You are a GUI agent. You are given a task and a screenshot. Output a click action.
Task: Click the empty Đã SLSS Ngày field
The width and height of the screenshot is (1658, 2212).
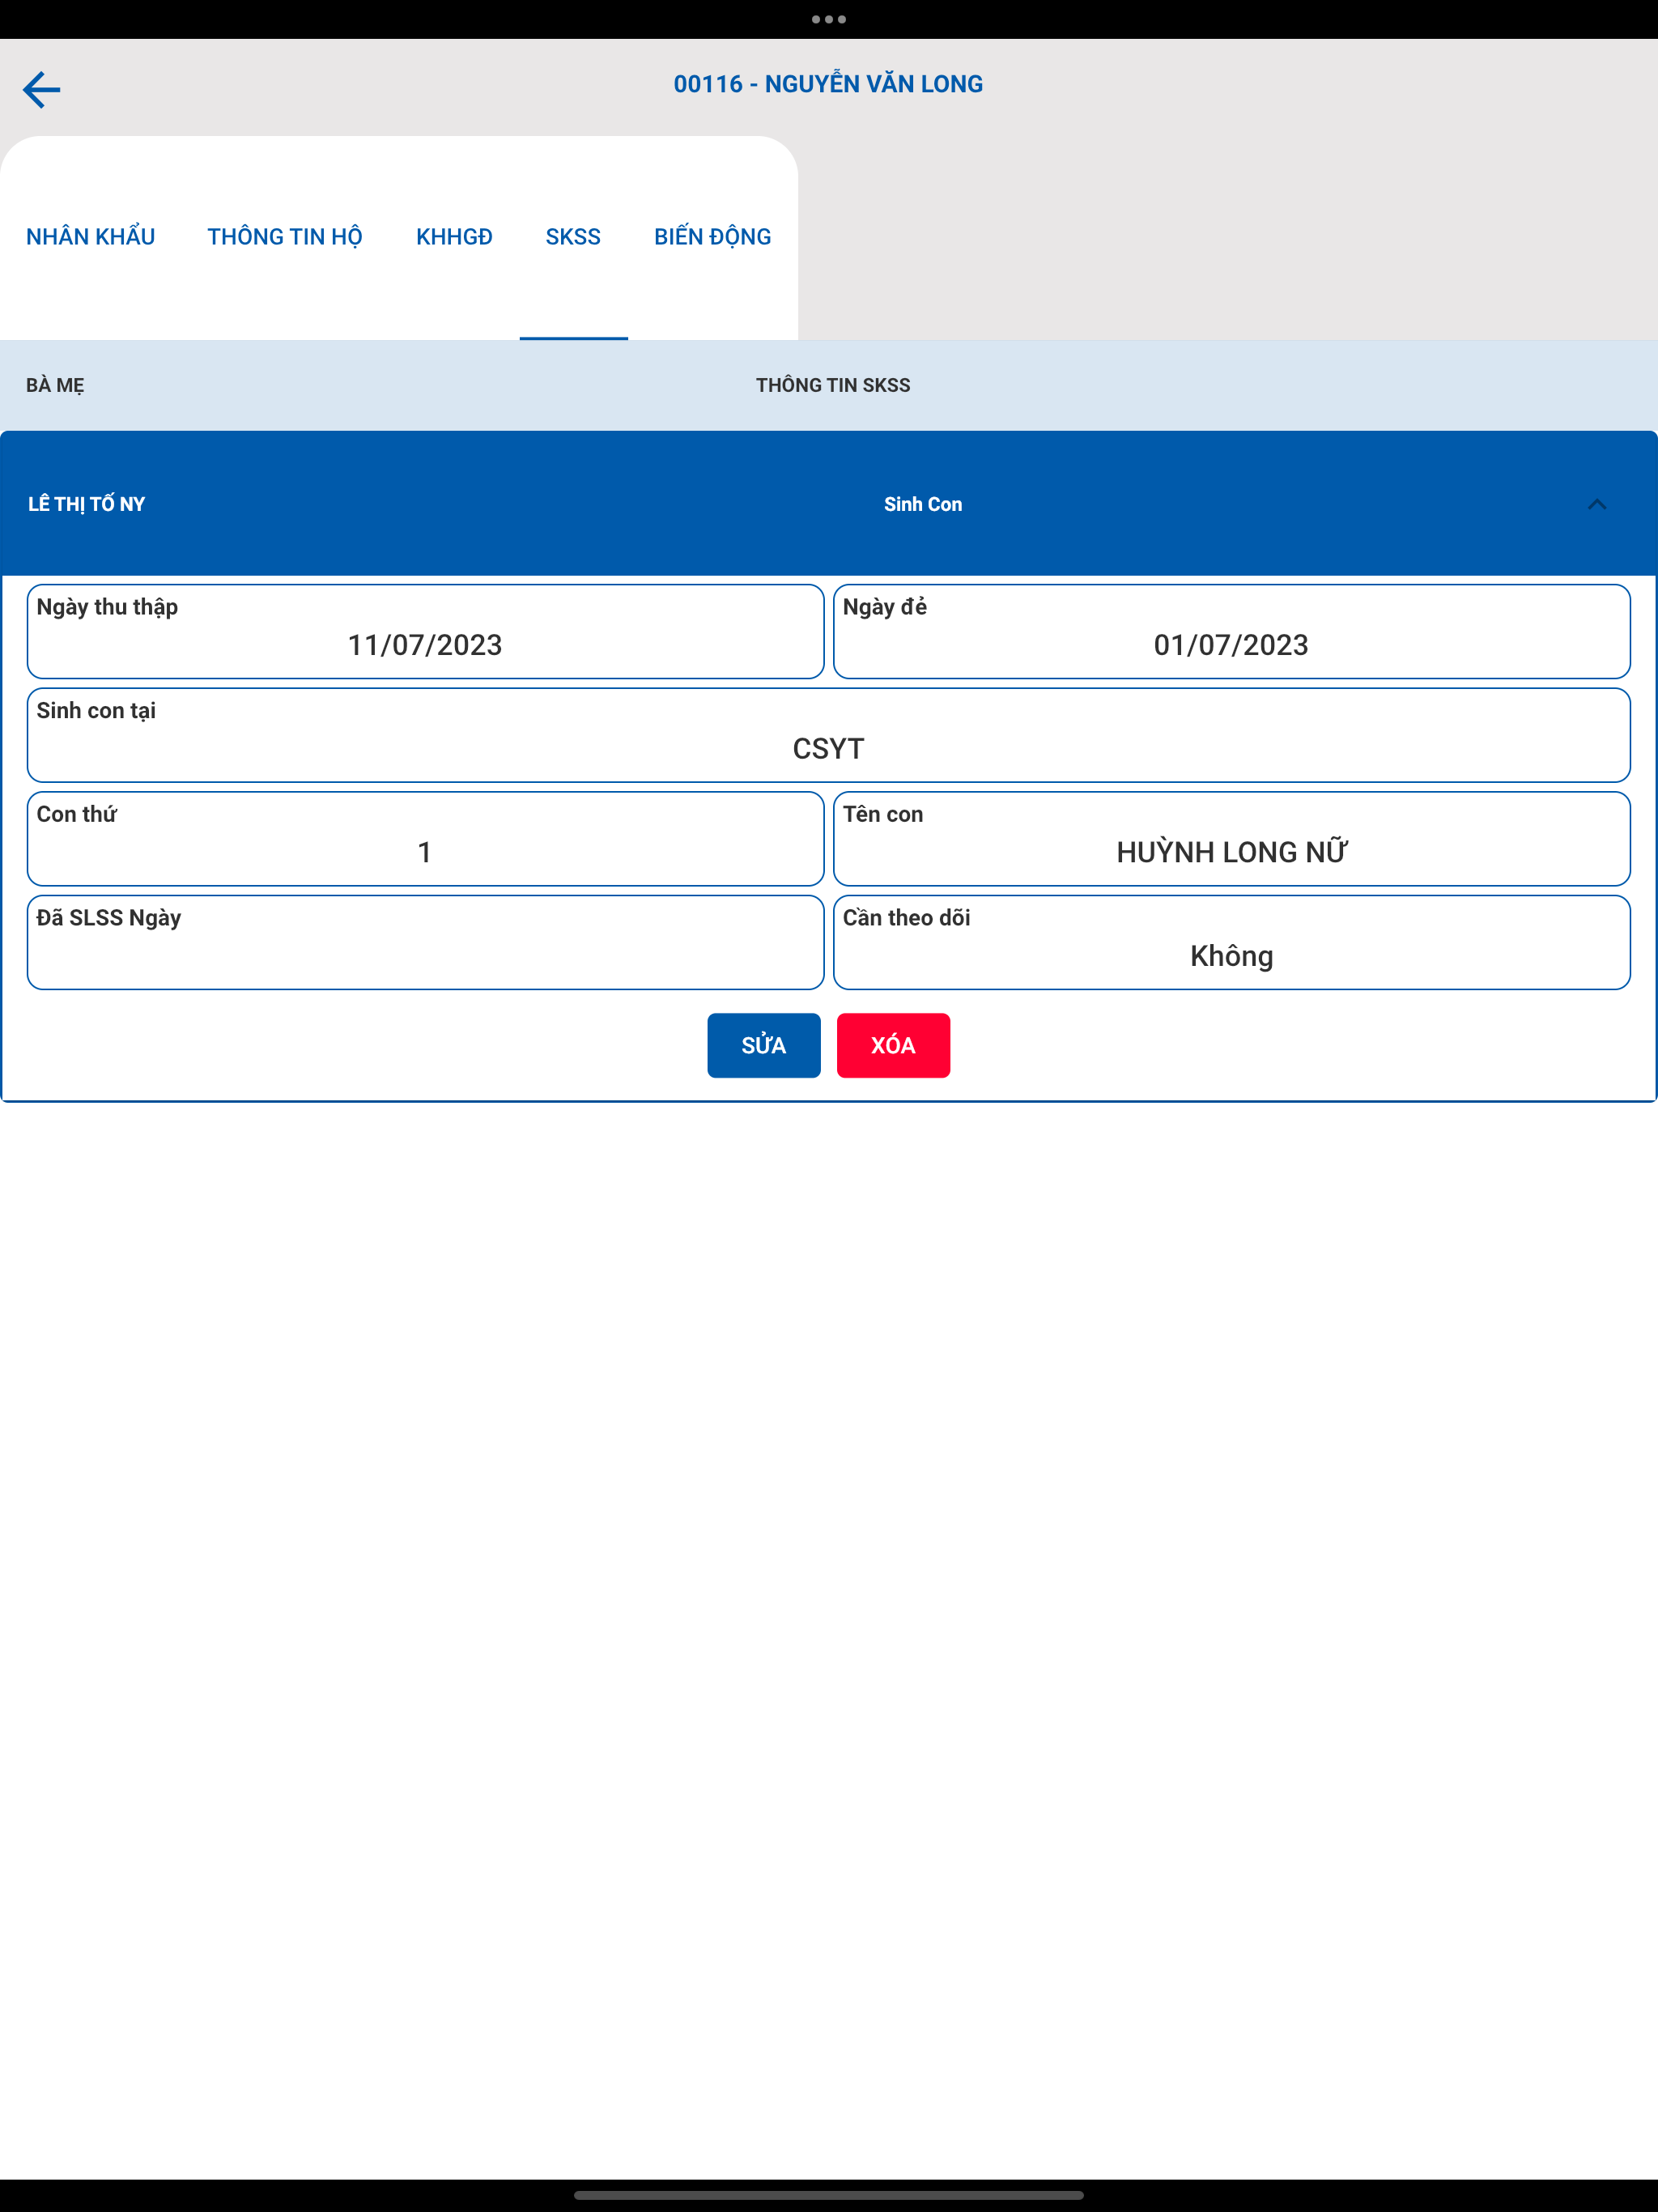click(425, 942)
